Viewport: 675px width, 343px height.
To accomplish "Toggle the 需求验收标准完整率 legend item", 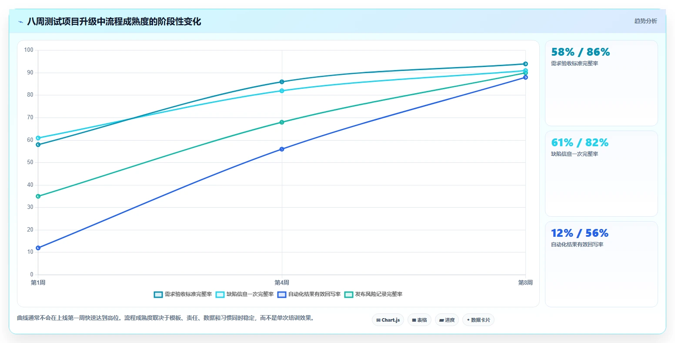I will tap(183, 294).
